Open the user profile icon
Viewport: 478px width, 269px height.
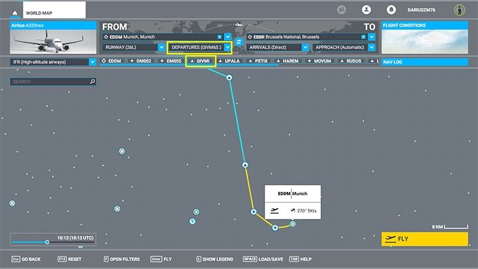click(x=366, y=10)
